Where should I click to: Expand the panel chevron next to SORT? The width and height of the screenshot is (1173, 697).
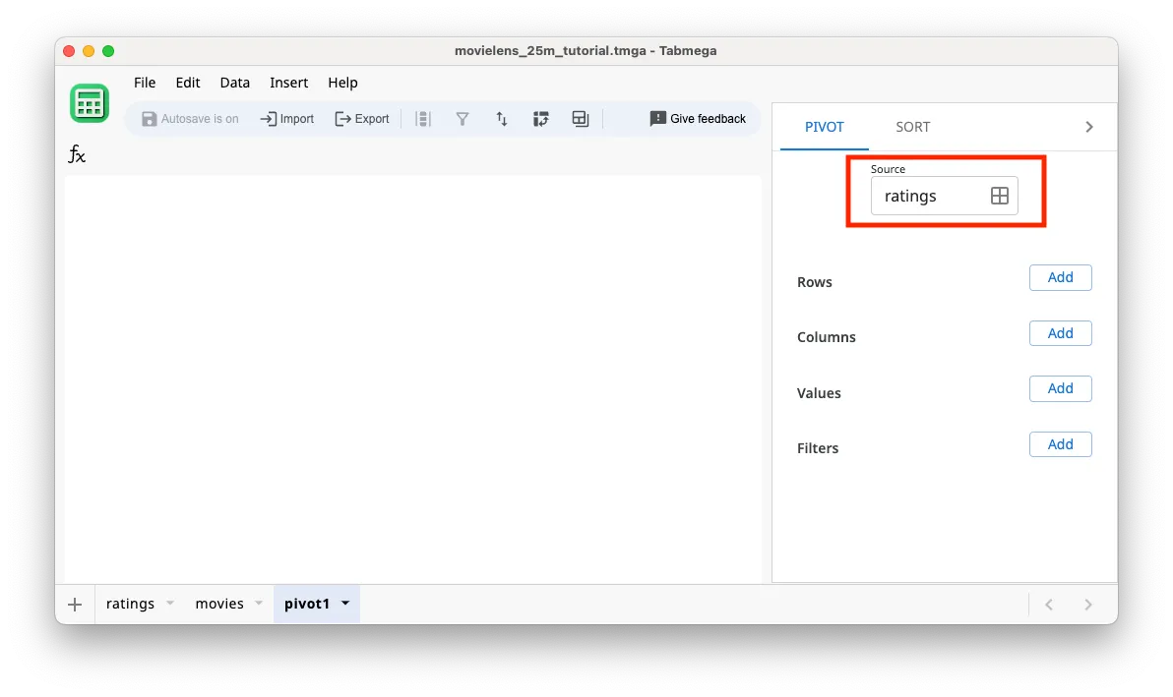[1088, 126]
